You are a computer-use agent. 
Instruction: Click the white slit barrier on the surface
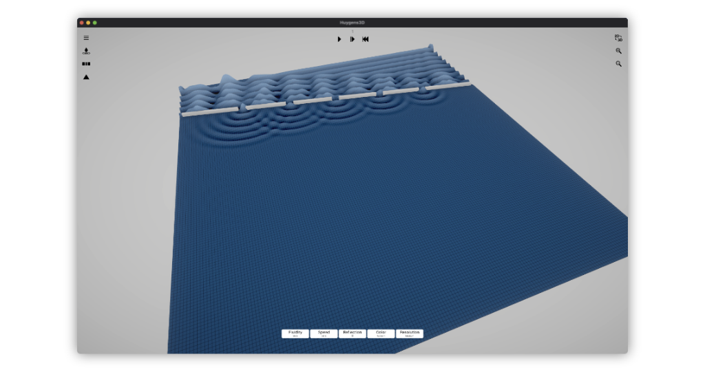[313, 100]
